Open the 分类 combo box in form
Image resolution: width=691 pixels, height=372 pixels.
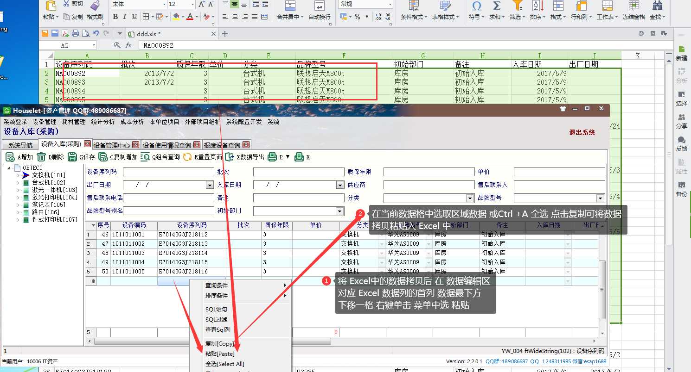[x=470, y=198]
